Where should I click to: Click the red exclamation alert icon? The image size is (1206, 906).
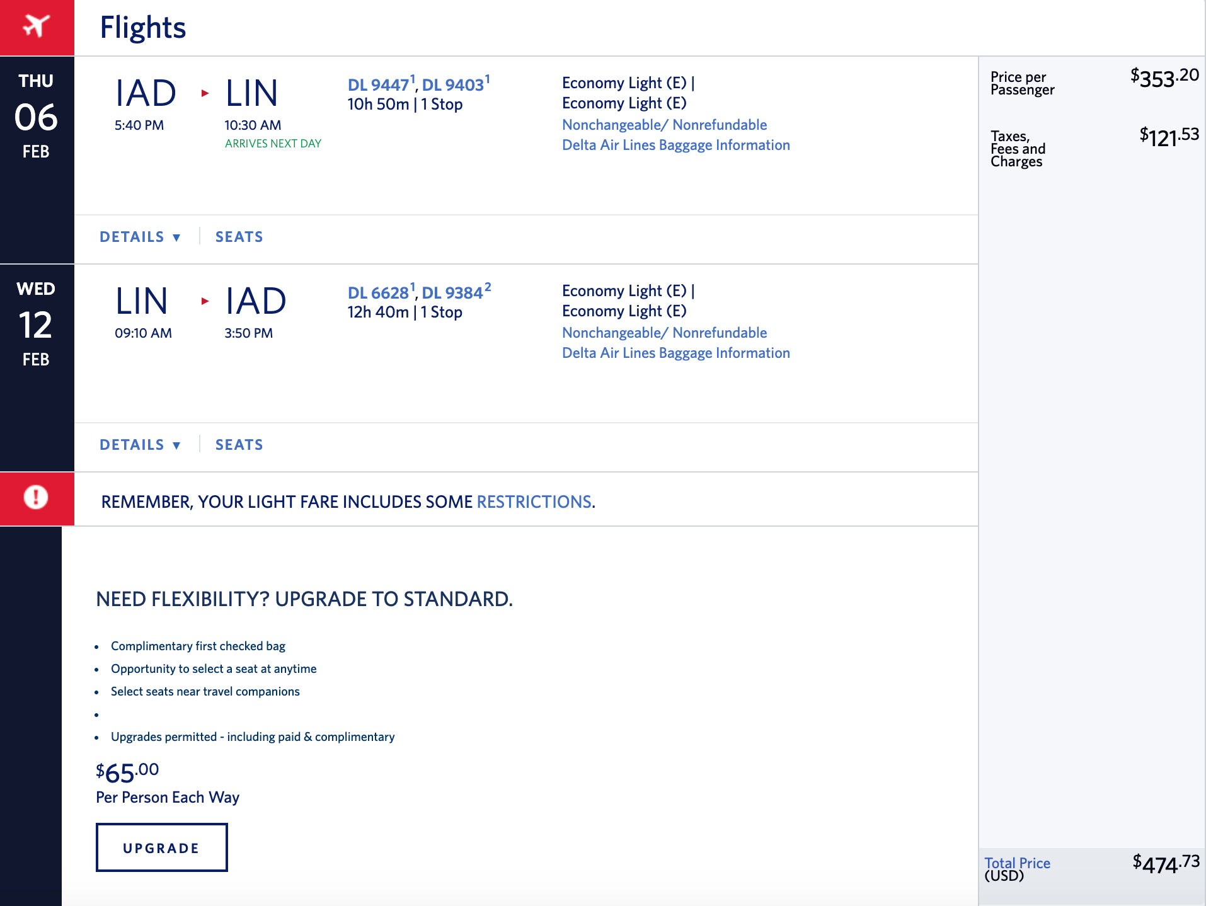36,497
